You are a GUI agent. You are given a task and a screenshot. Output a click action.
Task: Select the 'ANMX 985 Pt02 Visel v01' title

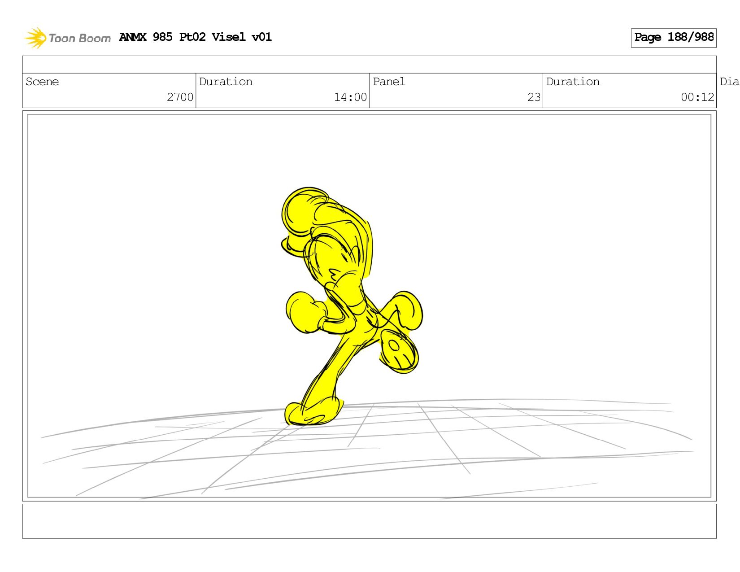[196, 37]
